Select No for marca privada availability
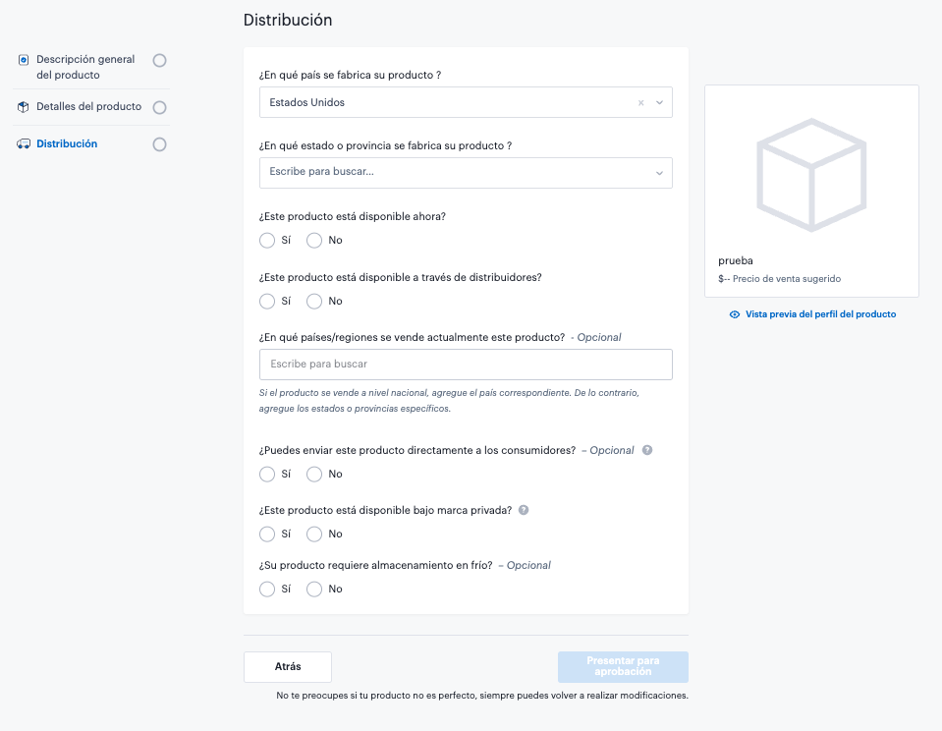The height and width of the screenshot is (731, 942). (314, 534)
